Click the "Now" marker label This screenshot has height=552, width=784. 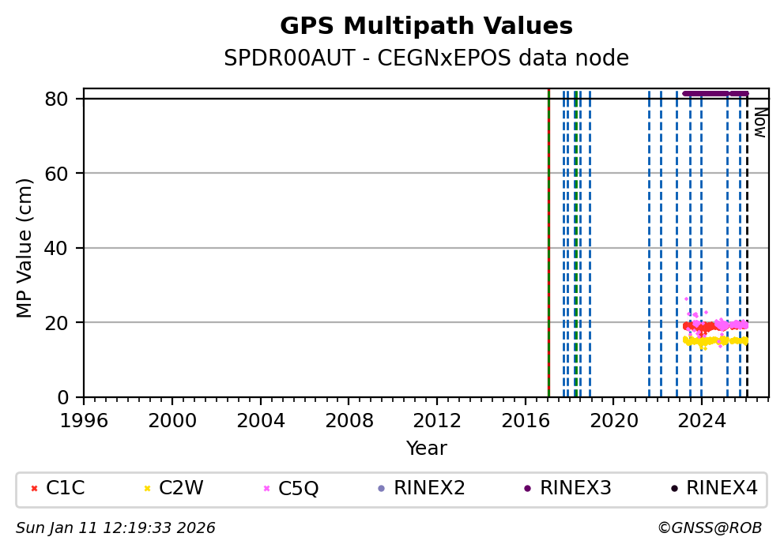759,122
